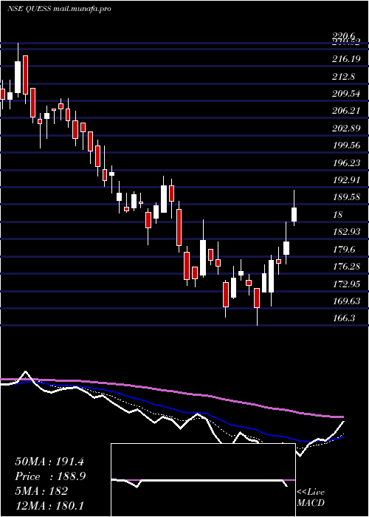Click the 182.93 price level label

tap(346, 232)
